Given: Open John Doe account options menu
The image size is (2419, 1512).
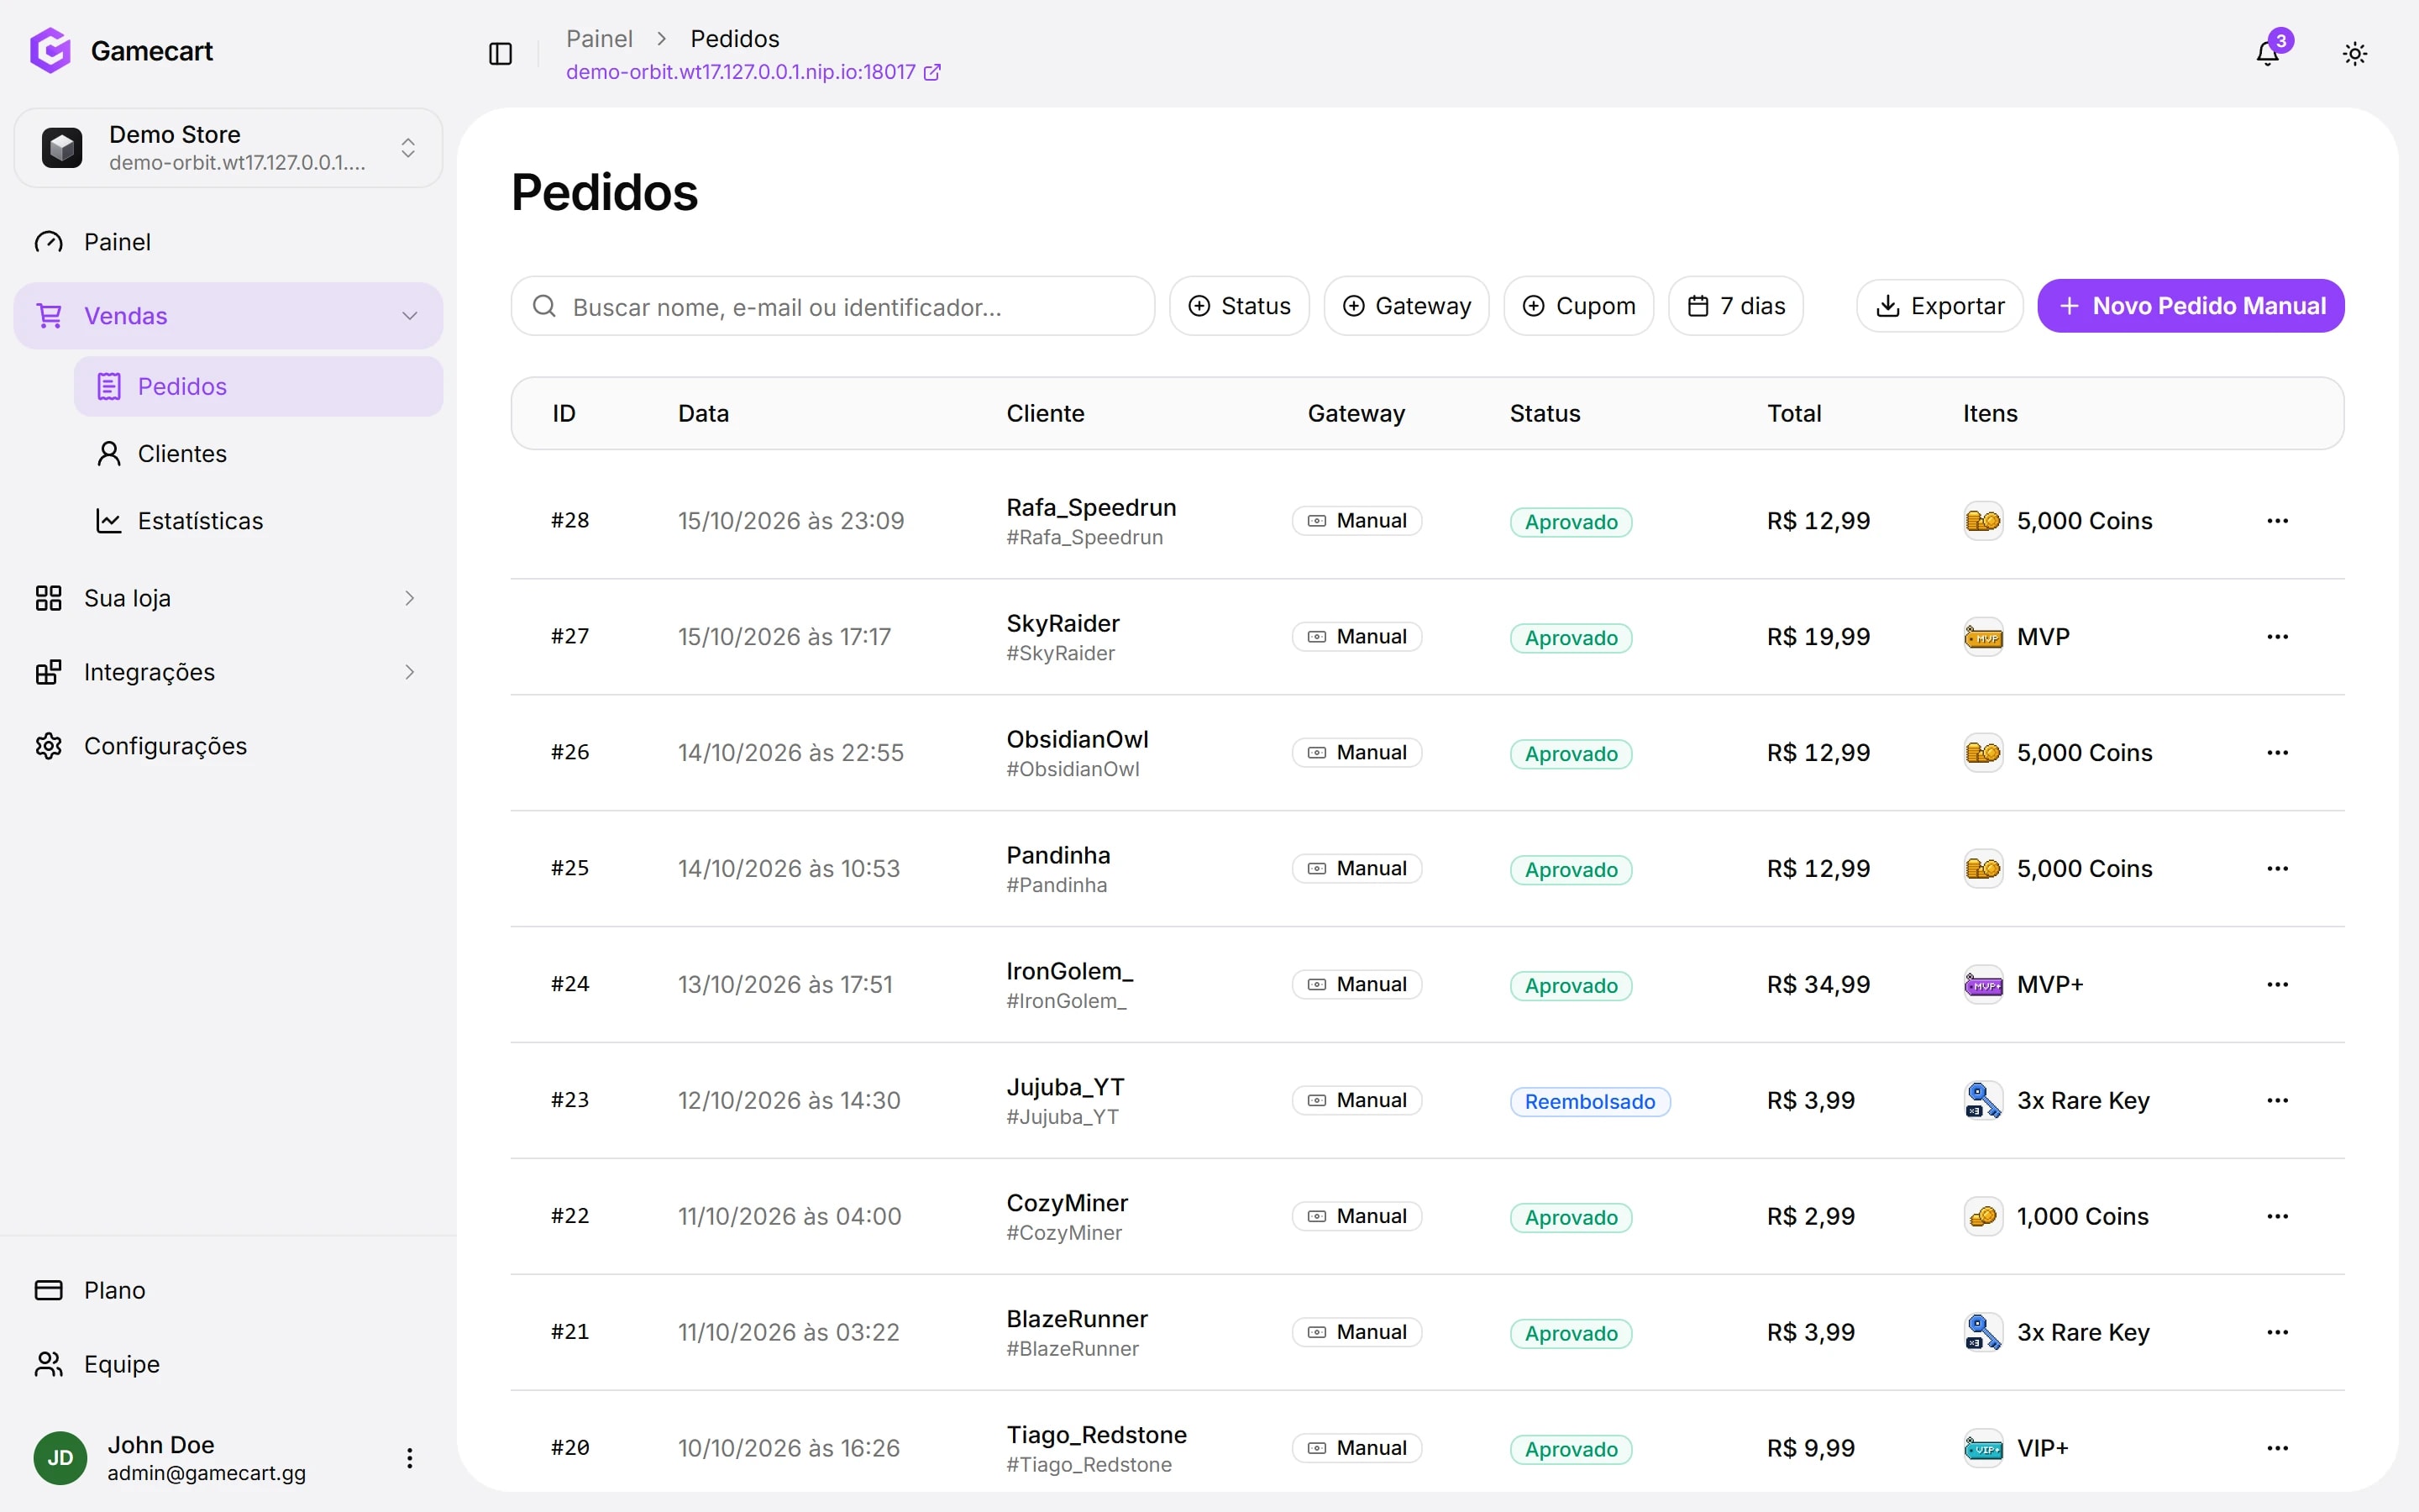Looking at the screenshot, I should click(x=409, y=1458).
